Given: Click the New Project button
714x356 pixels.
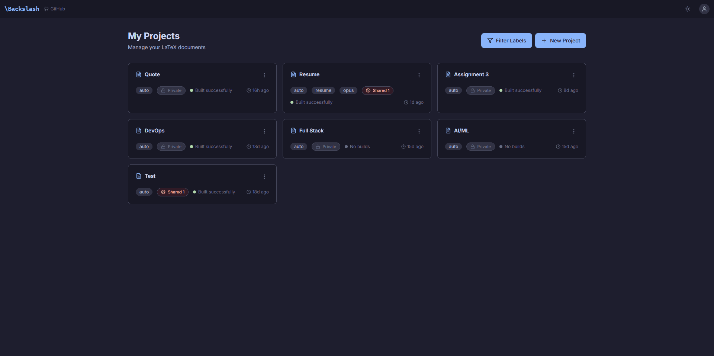Looking at the screenshot, I should (x=560, y=41).
